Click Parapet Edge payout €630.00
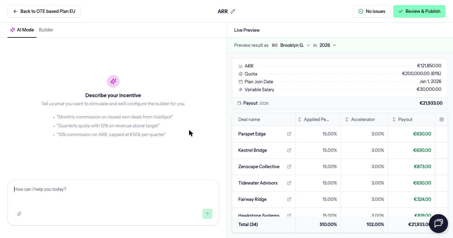Viewport: 453px width, 238px height. tap(422, 134)
